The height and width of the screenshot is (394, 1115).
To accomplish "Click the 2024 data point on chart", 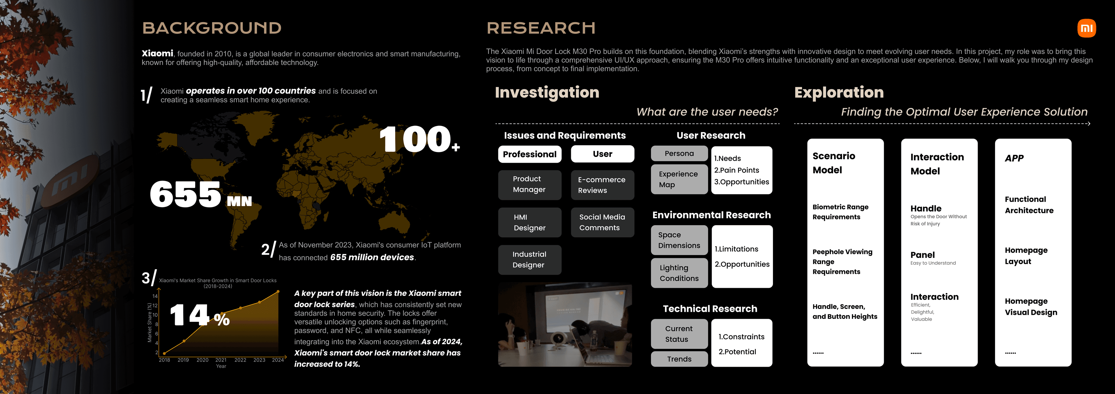I will pos(278,292).
